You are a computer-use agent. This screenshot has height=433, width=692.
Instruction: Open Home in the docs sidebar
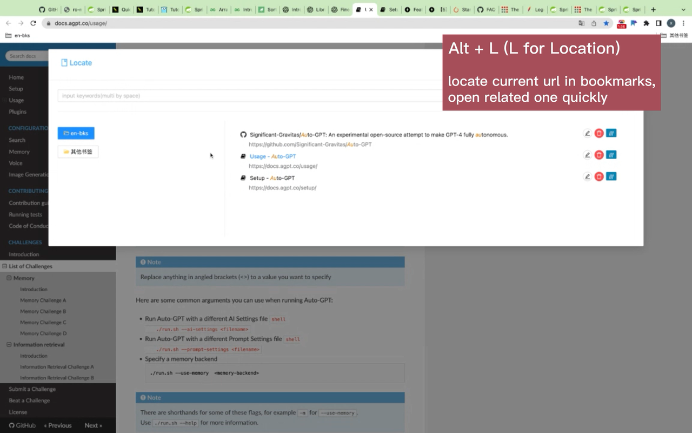pos(16,77)
